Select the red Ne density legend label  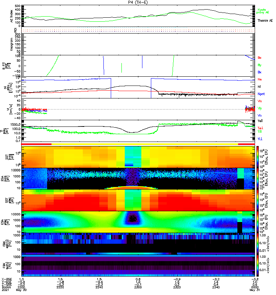click(x=260, y=79)
